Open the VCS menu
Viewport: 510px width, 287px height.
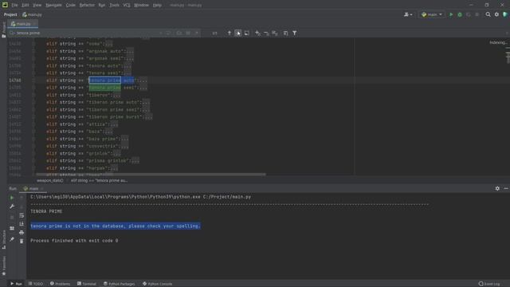point(127,6)
